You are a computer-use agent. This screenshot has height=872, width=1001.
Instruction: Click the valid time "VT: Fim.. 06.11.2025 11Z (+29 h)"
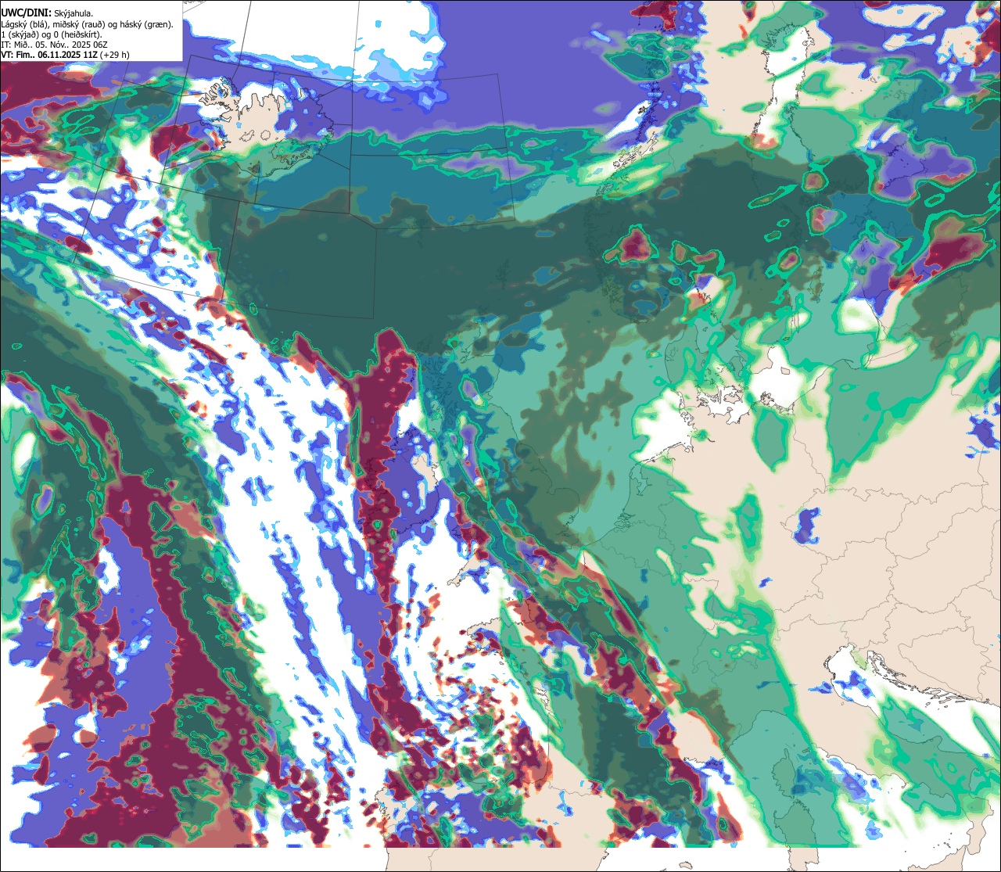(66, 55)
